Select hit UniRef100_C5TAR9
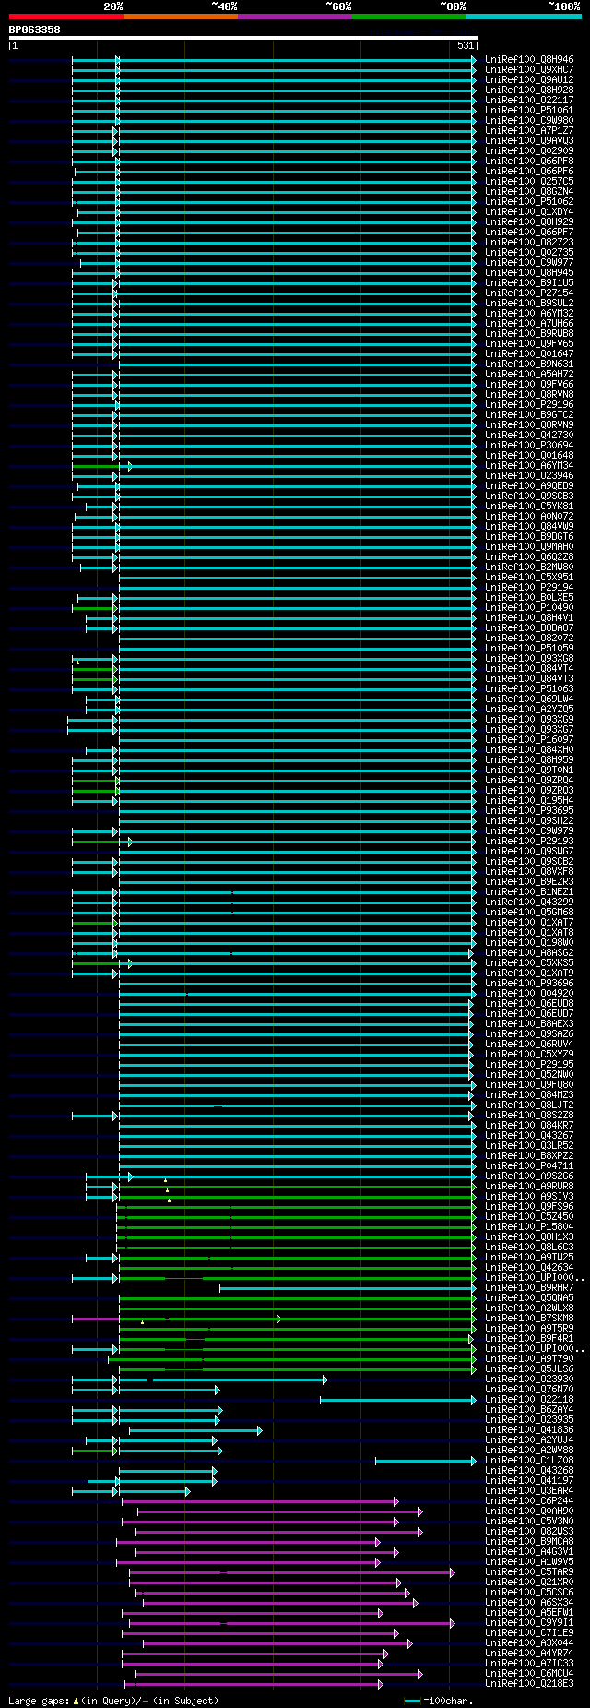Viewport: 590px width, 1708px height. click(x=529, y=1572)
